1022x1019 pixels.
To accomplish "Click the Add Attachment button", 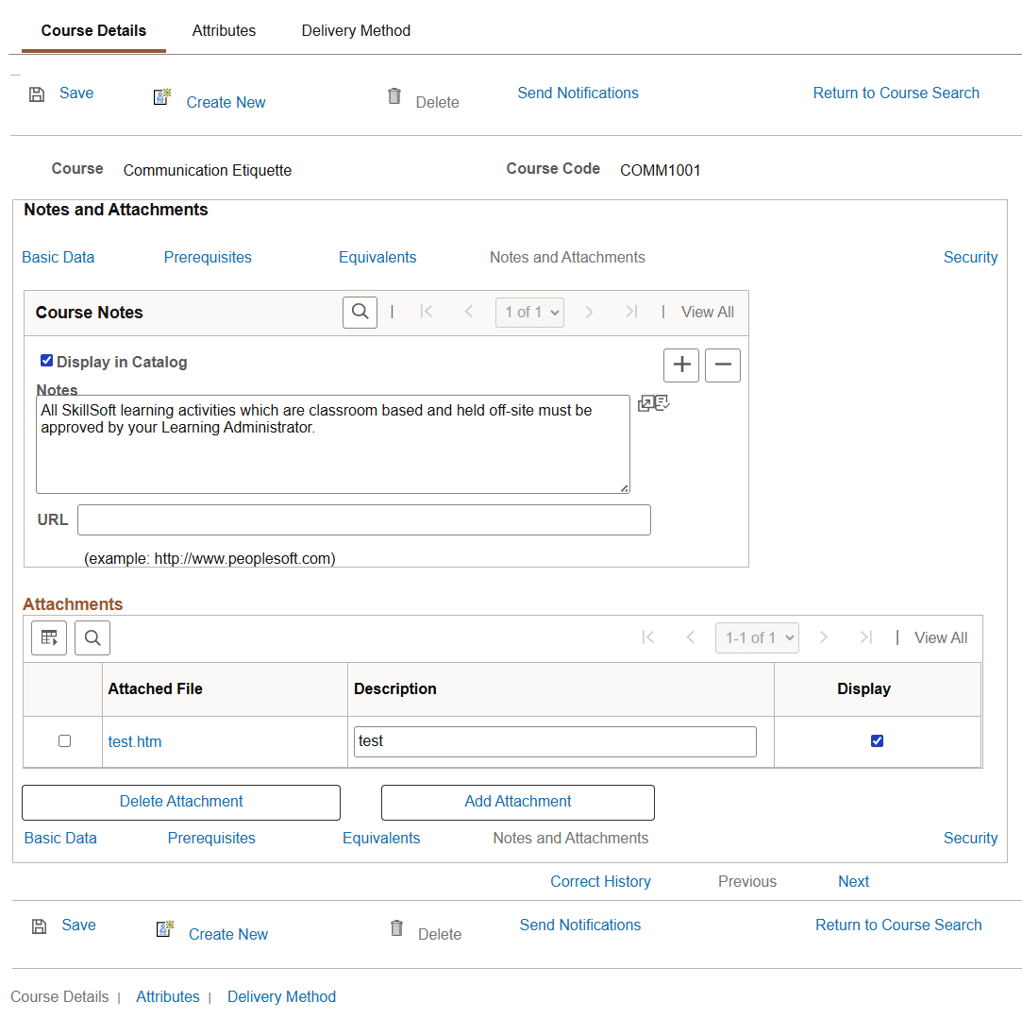I will (x=517, y=803).
